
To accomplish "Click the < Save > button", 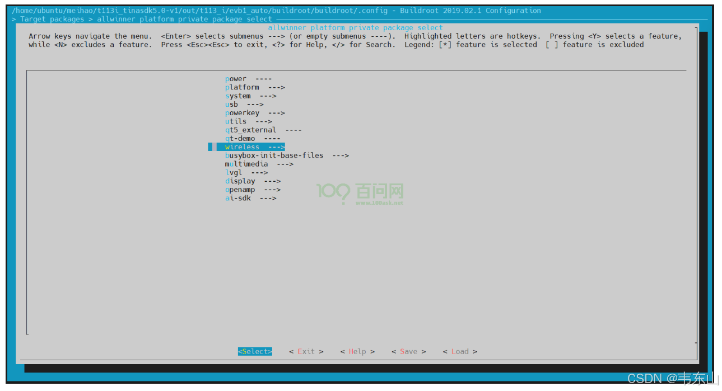I will coord(408,351).
